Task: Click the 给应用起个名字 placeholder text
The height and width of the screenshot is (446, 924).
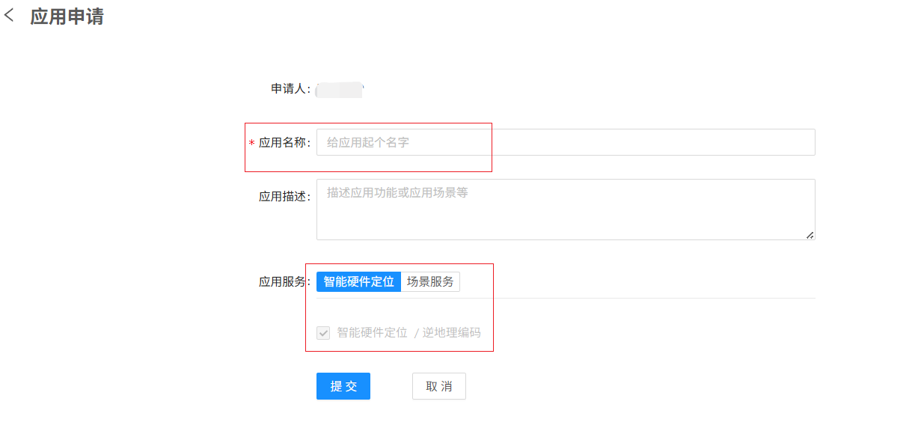Action: tap(368, 142)
